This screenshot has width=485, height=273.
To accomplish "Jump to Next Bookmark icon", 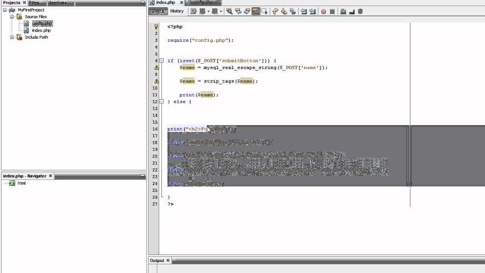I will (x=284, y=11).
